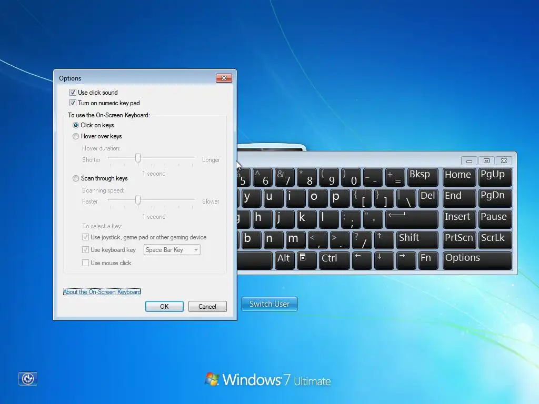Tap the Bksp key

pyautogui.click(x=423, y=177)
